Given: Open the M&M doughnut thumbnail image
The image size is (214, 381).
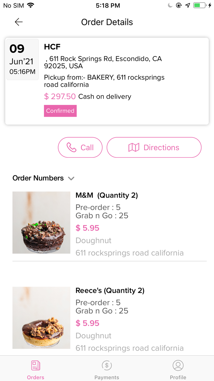Looking at the screenshot, I should point(41,222).
